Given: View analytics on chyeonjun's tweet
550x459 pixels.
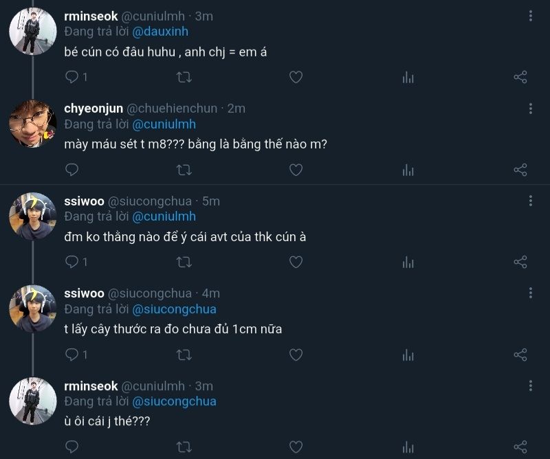Looking at the screenshot, I should point(408,169).
